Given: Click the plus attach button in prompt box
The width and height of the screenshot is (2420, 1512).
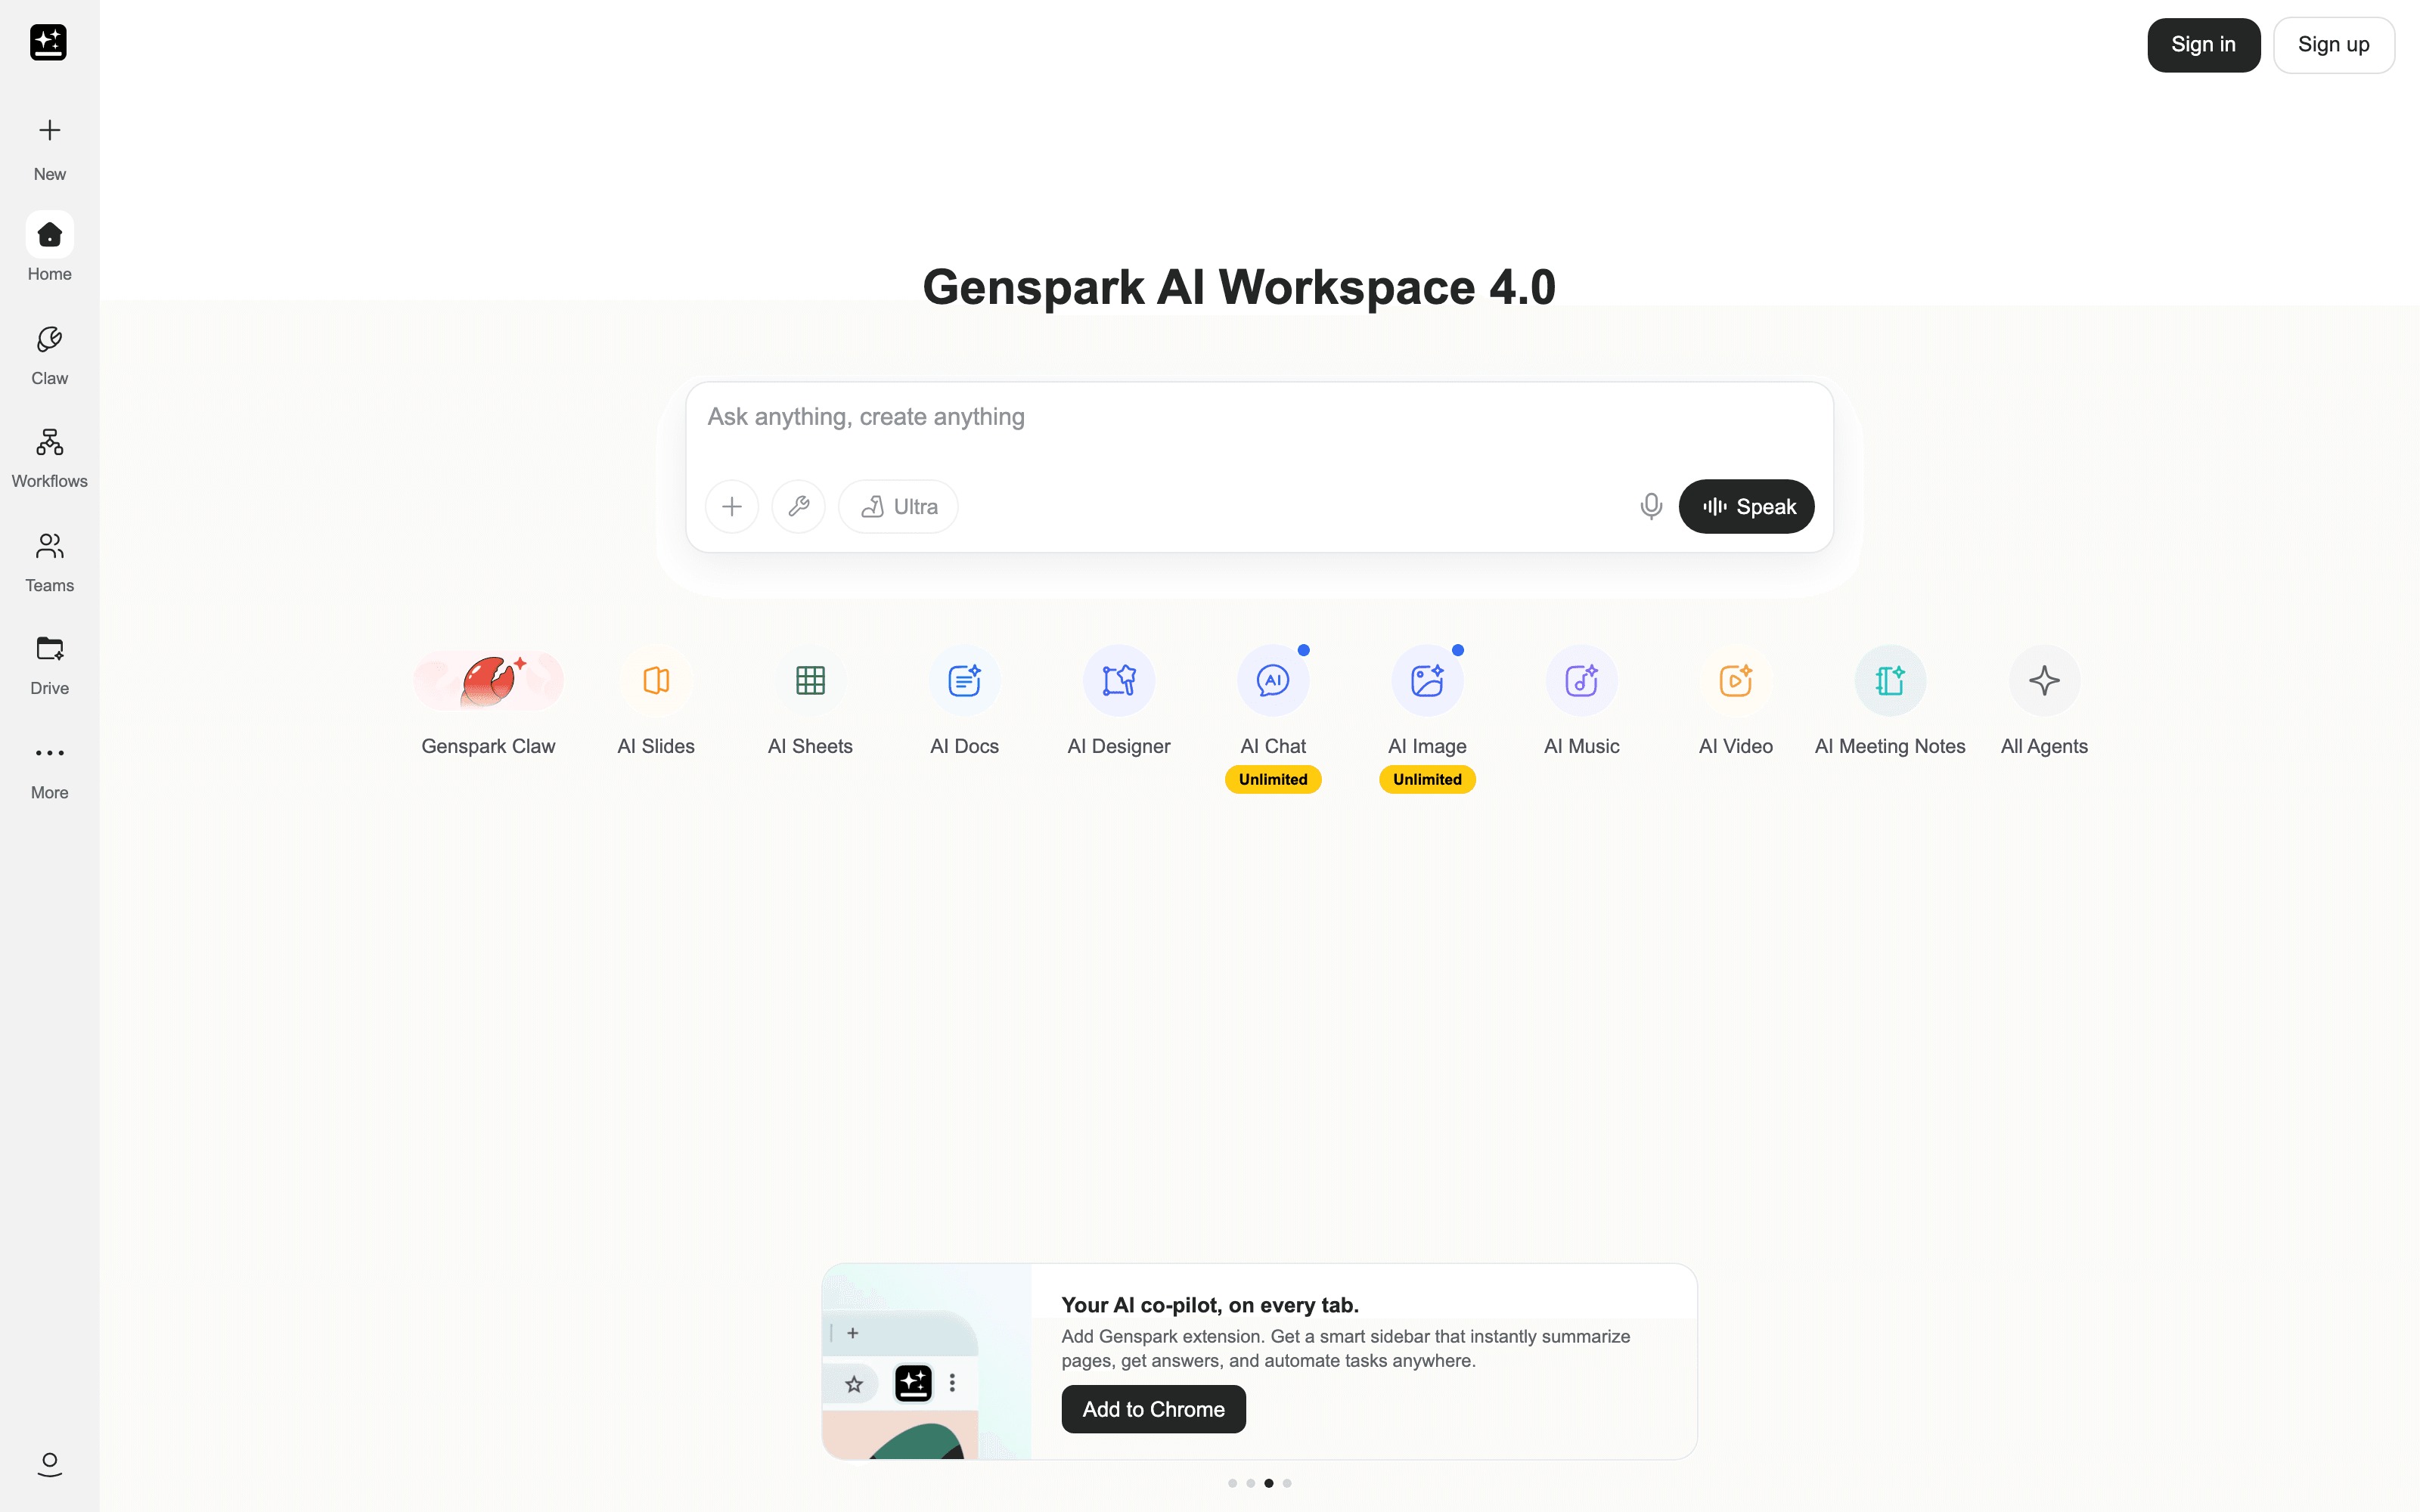Looking at the screenshot, I should (x=732, y=507).
